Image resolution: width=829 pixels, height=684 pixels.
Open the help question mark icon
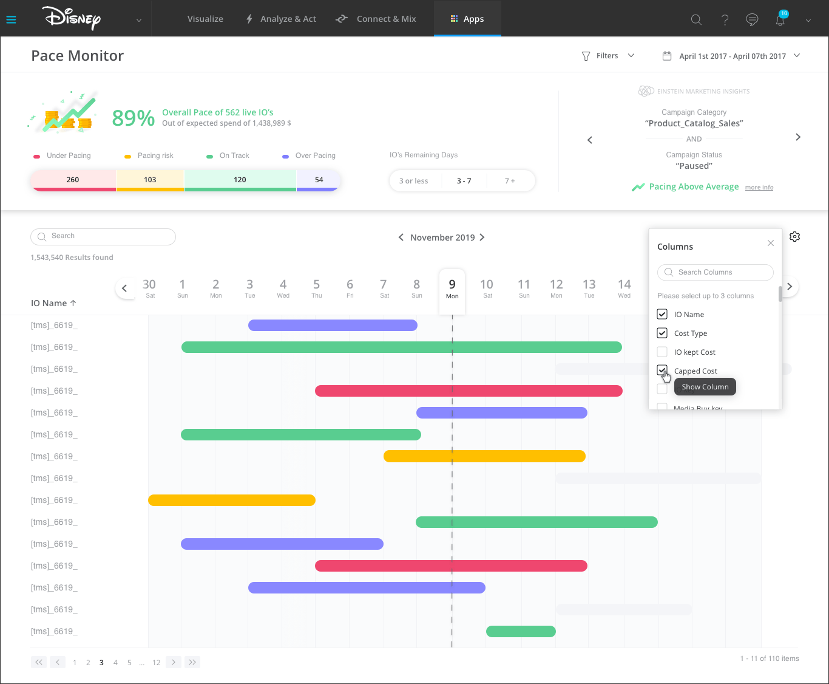pos(725,19)
